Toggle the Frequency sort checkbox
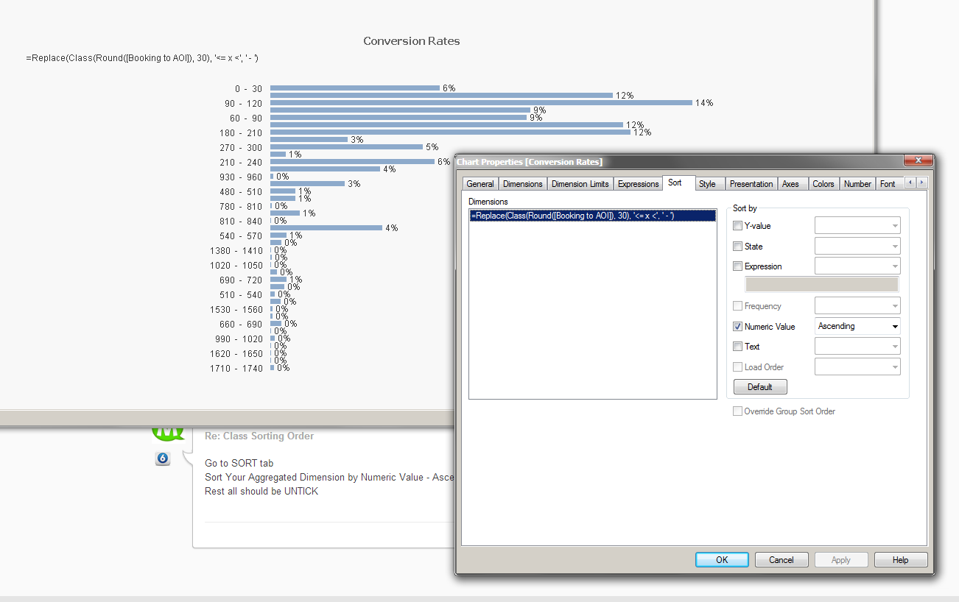Image resolution: width=959 pixels, height=602 pixels. 738,306
